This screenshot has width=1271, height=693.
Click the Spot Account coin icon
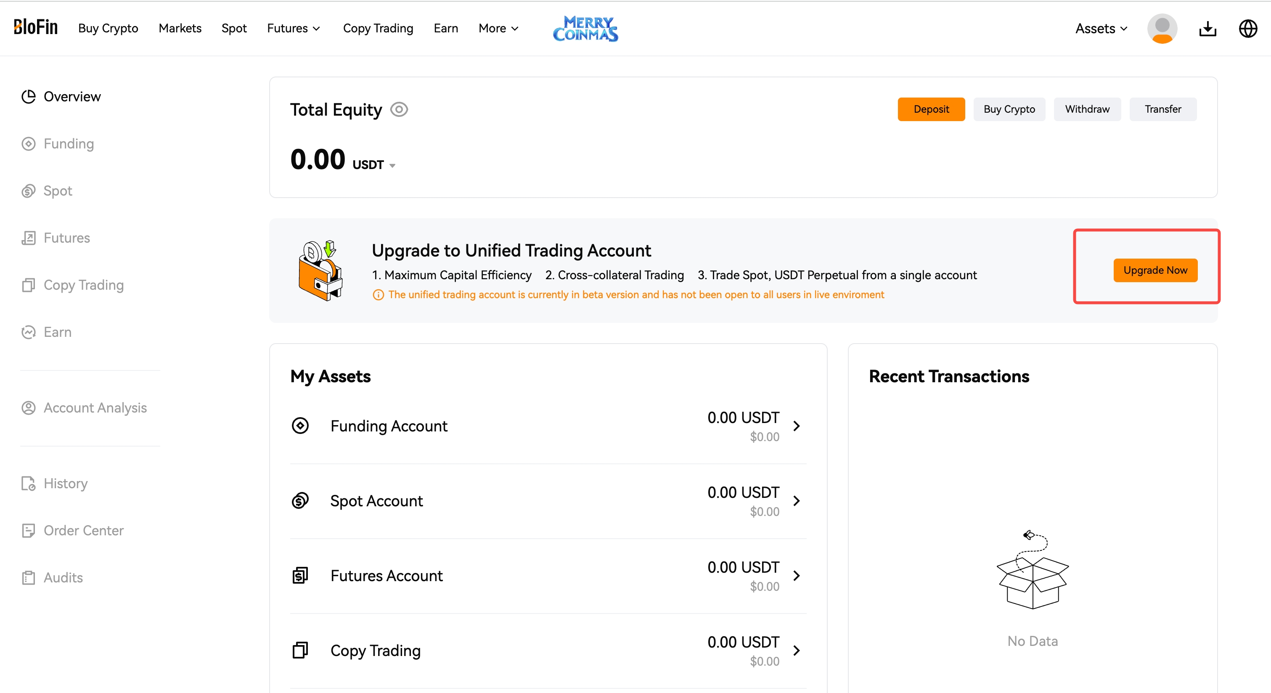300,501
